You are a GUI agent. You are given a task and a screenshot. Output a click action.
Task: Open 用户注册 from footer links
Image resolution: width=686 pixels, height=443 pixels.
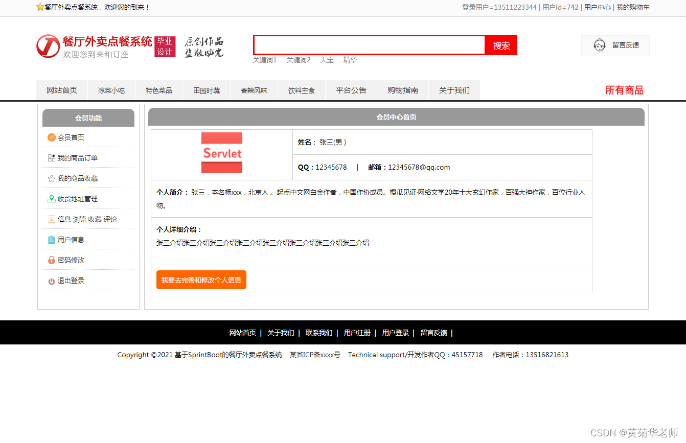(x=357, y=332)
